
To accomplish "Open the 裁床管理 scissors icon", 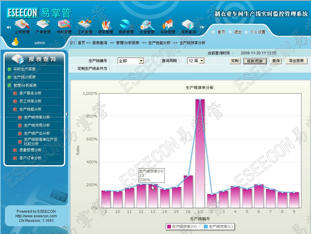I will click(x=126, y=24).
